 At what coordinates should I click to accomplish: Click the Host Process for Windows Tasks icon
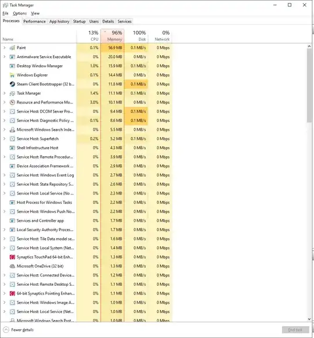pyautogui.click(x=12, y=203)
